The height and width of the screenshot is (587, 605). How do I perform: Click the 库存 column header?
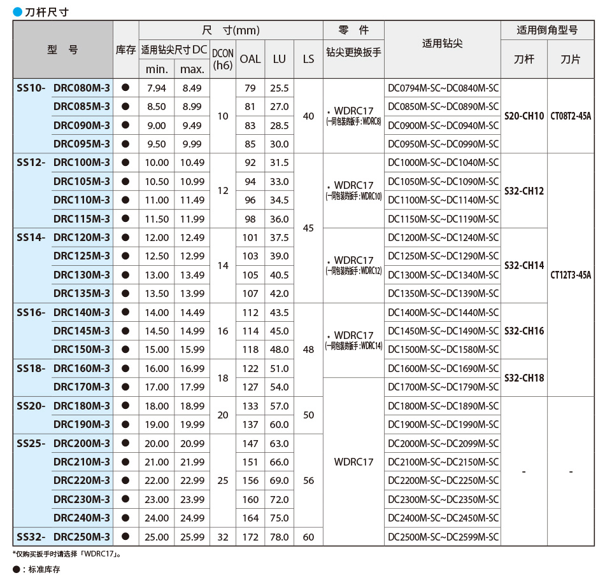click(x=126, y=50)
